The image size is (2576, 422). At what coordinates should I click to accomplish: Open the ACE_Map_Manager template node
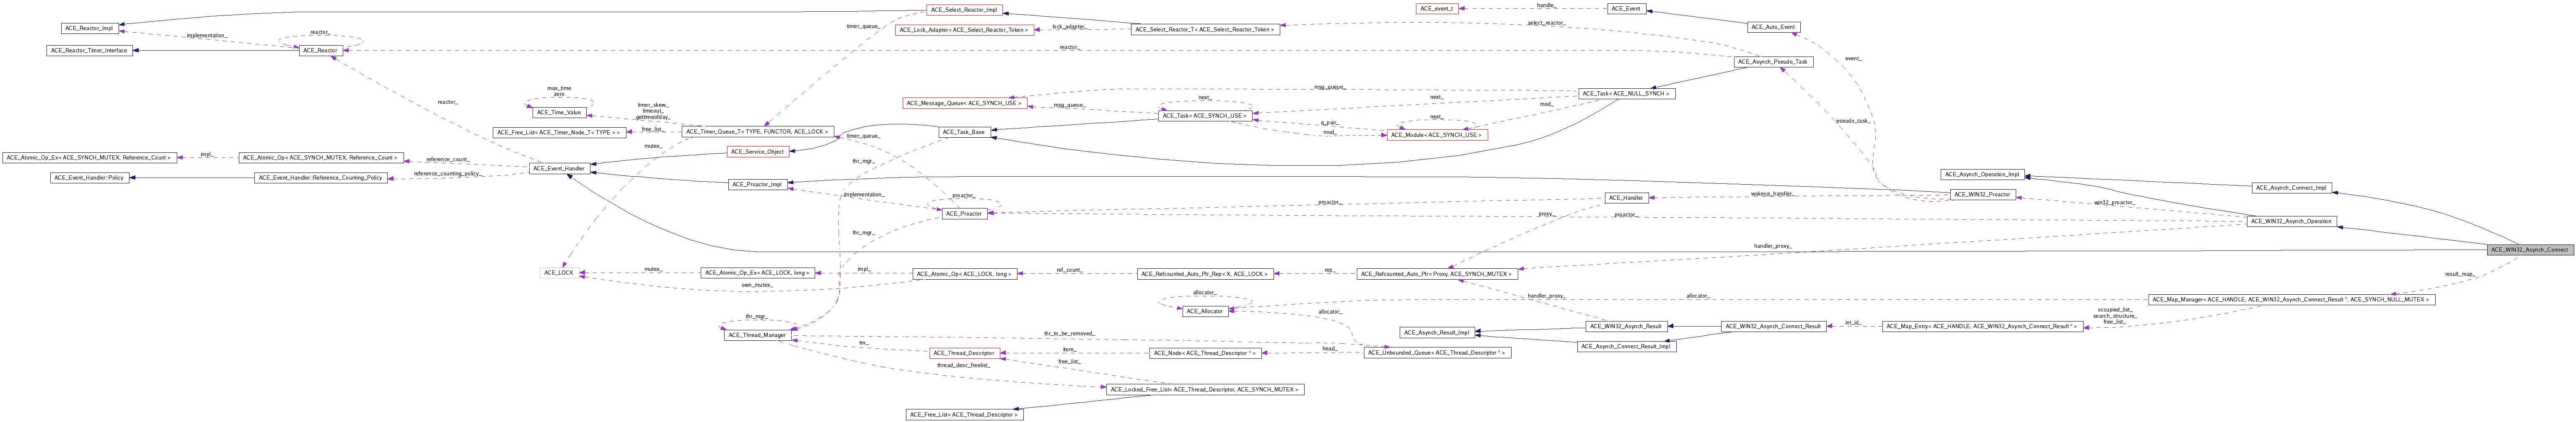2291,300
